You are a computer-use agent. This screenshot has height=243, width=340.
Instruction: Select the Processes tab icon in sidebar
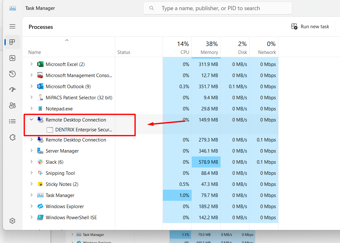(12, 42)
